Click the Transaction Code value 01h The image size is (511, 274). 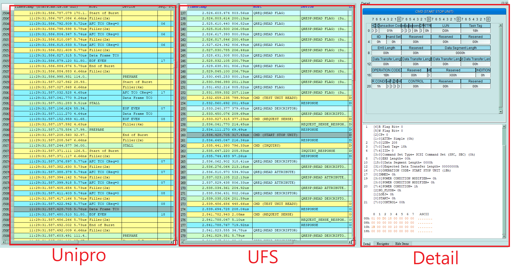click(x=390, y=31)
